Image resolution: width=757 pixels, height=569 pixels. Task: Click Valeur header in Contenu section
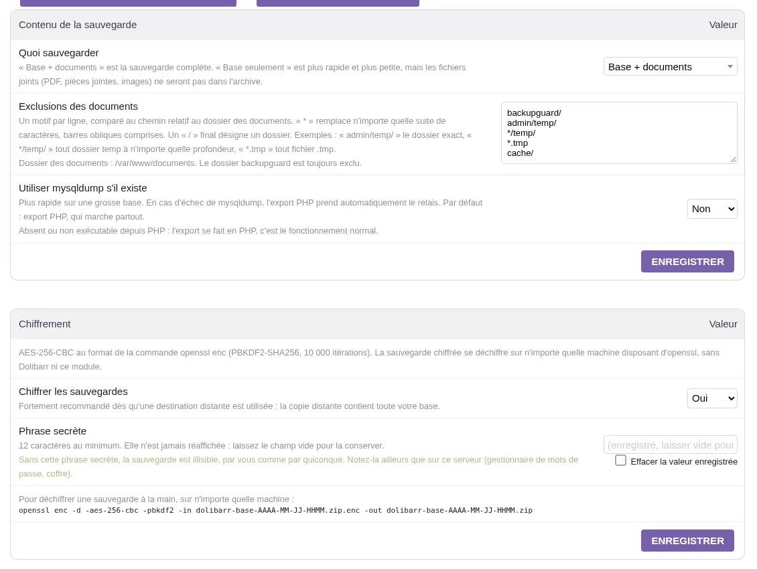pyautogui.click(x=723, y=25)
